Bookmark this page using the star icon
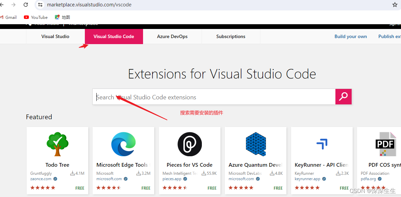 pyautogui.click(x=395, y=5)
